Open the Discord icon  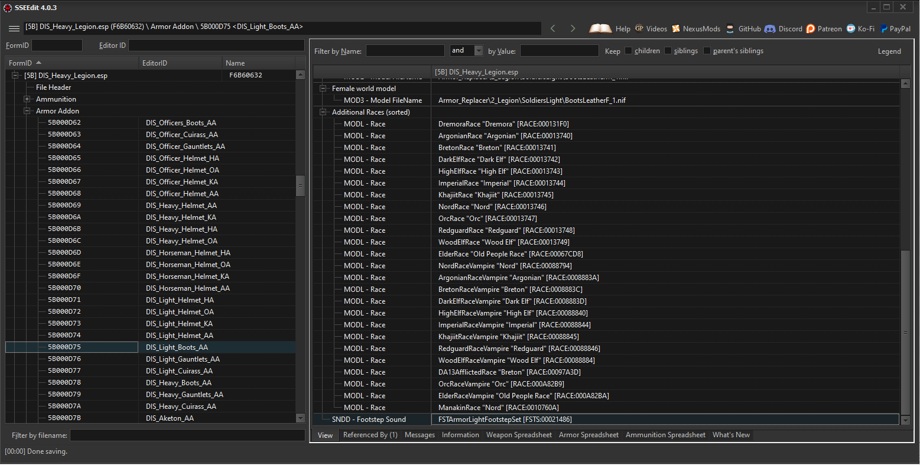(x=770, y=28)
